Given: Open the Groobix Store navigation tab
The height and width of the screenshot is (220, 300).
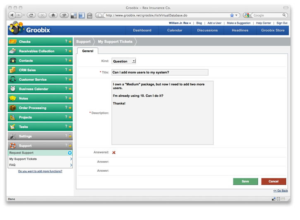Looking at the screenshot, I should coord(273,30).
